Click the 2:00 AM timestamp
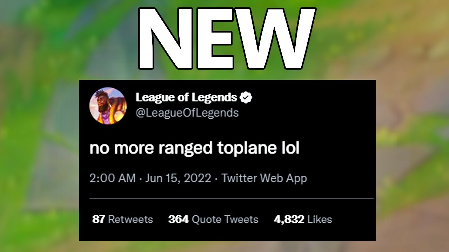This screenshot has height=252, width=449. click(113, 178)
